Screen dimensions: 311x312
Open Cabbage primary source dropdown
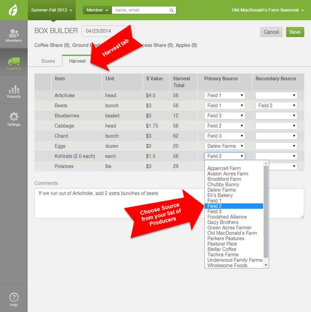click(225, 126)
